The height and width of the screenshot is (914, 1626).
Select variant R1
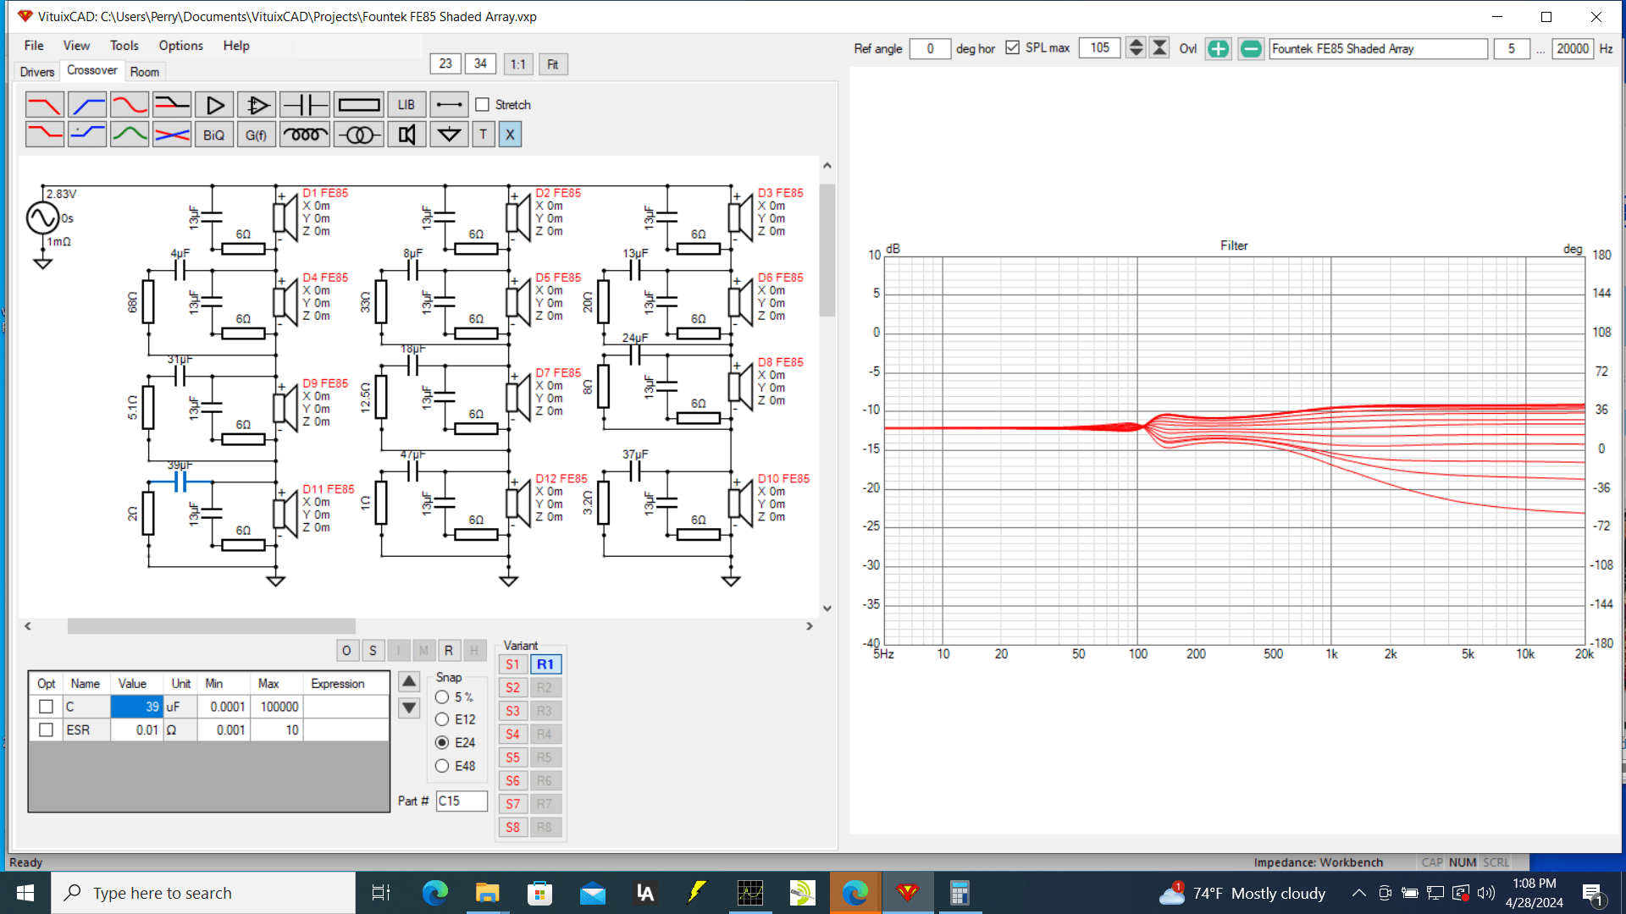tap(545, 664)
